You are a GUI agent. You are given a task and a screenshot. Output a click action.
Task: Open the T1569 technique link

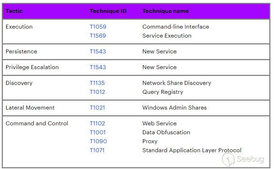coord(98,36)
